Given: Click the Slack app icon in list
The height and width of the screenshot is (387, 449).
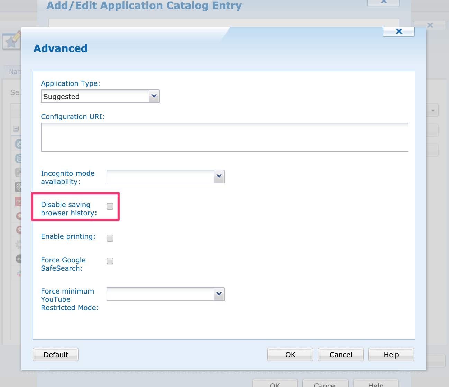Looking at the screenshot, I should pos(19,273).
